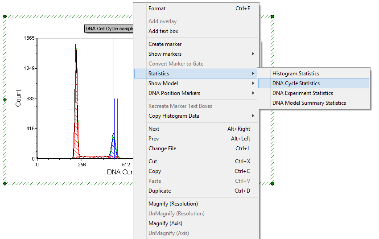Click Next to advance data file

tap(154, 129)
